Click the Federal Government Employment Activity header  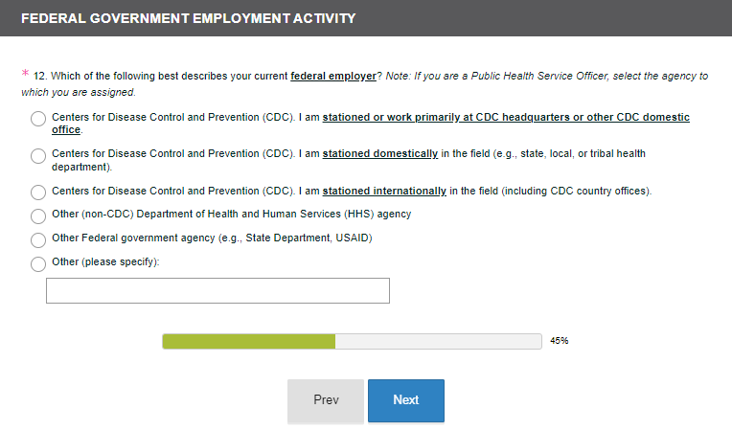pos(188,18)
